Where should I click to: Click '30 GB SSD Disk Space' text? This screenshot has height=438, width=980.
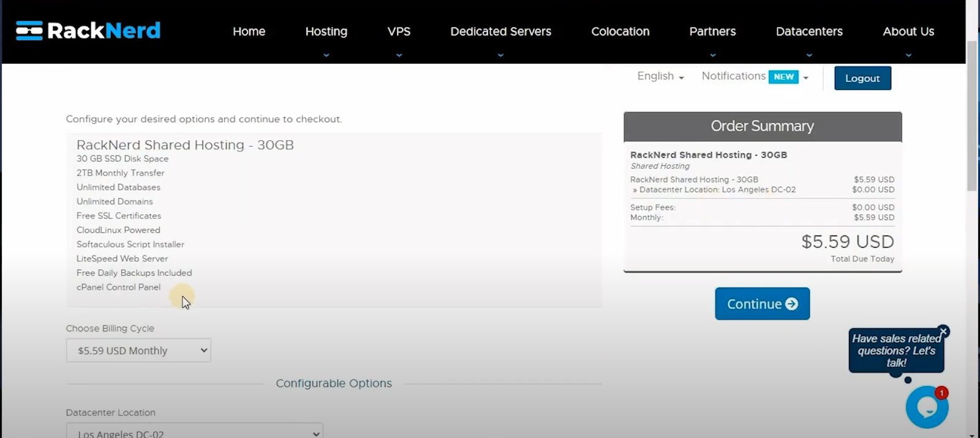[123, 158]
